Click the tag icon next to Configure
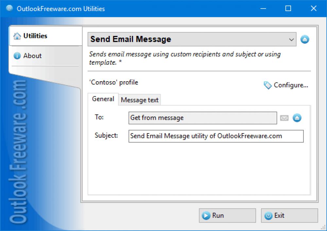The width and height of the screenshot is (327, 231). (x=267, y=85)
